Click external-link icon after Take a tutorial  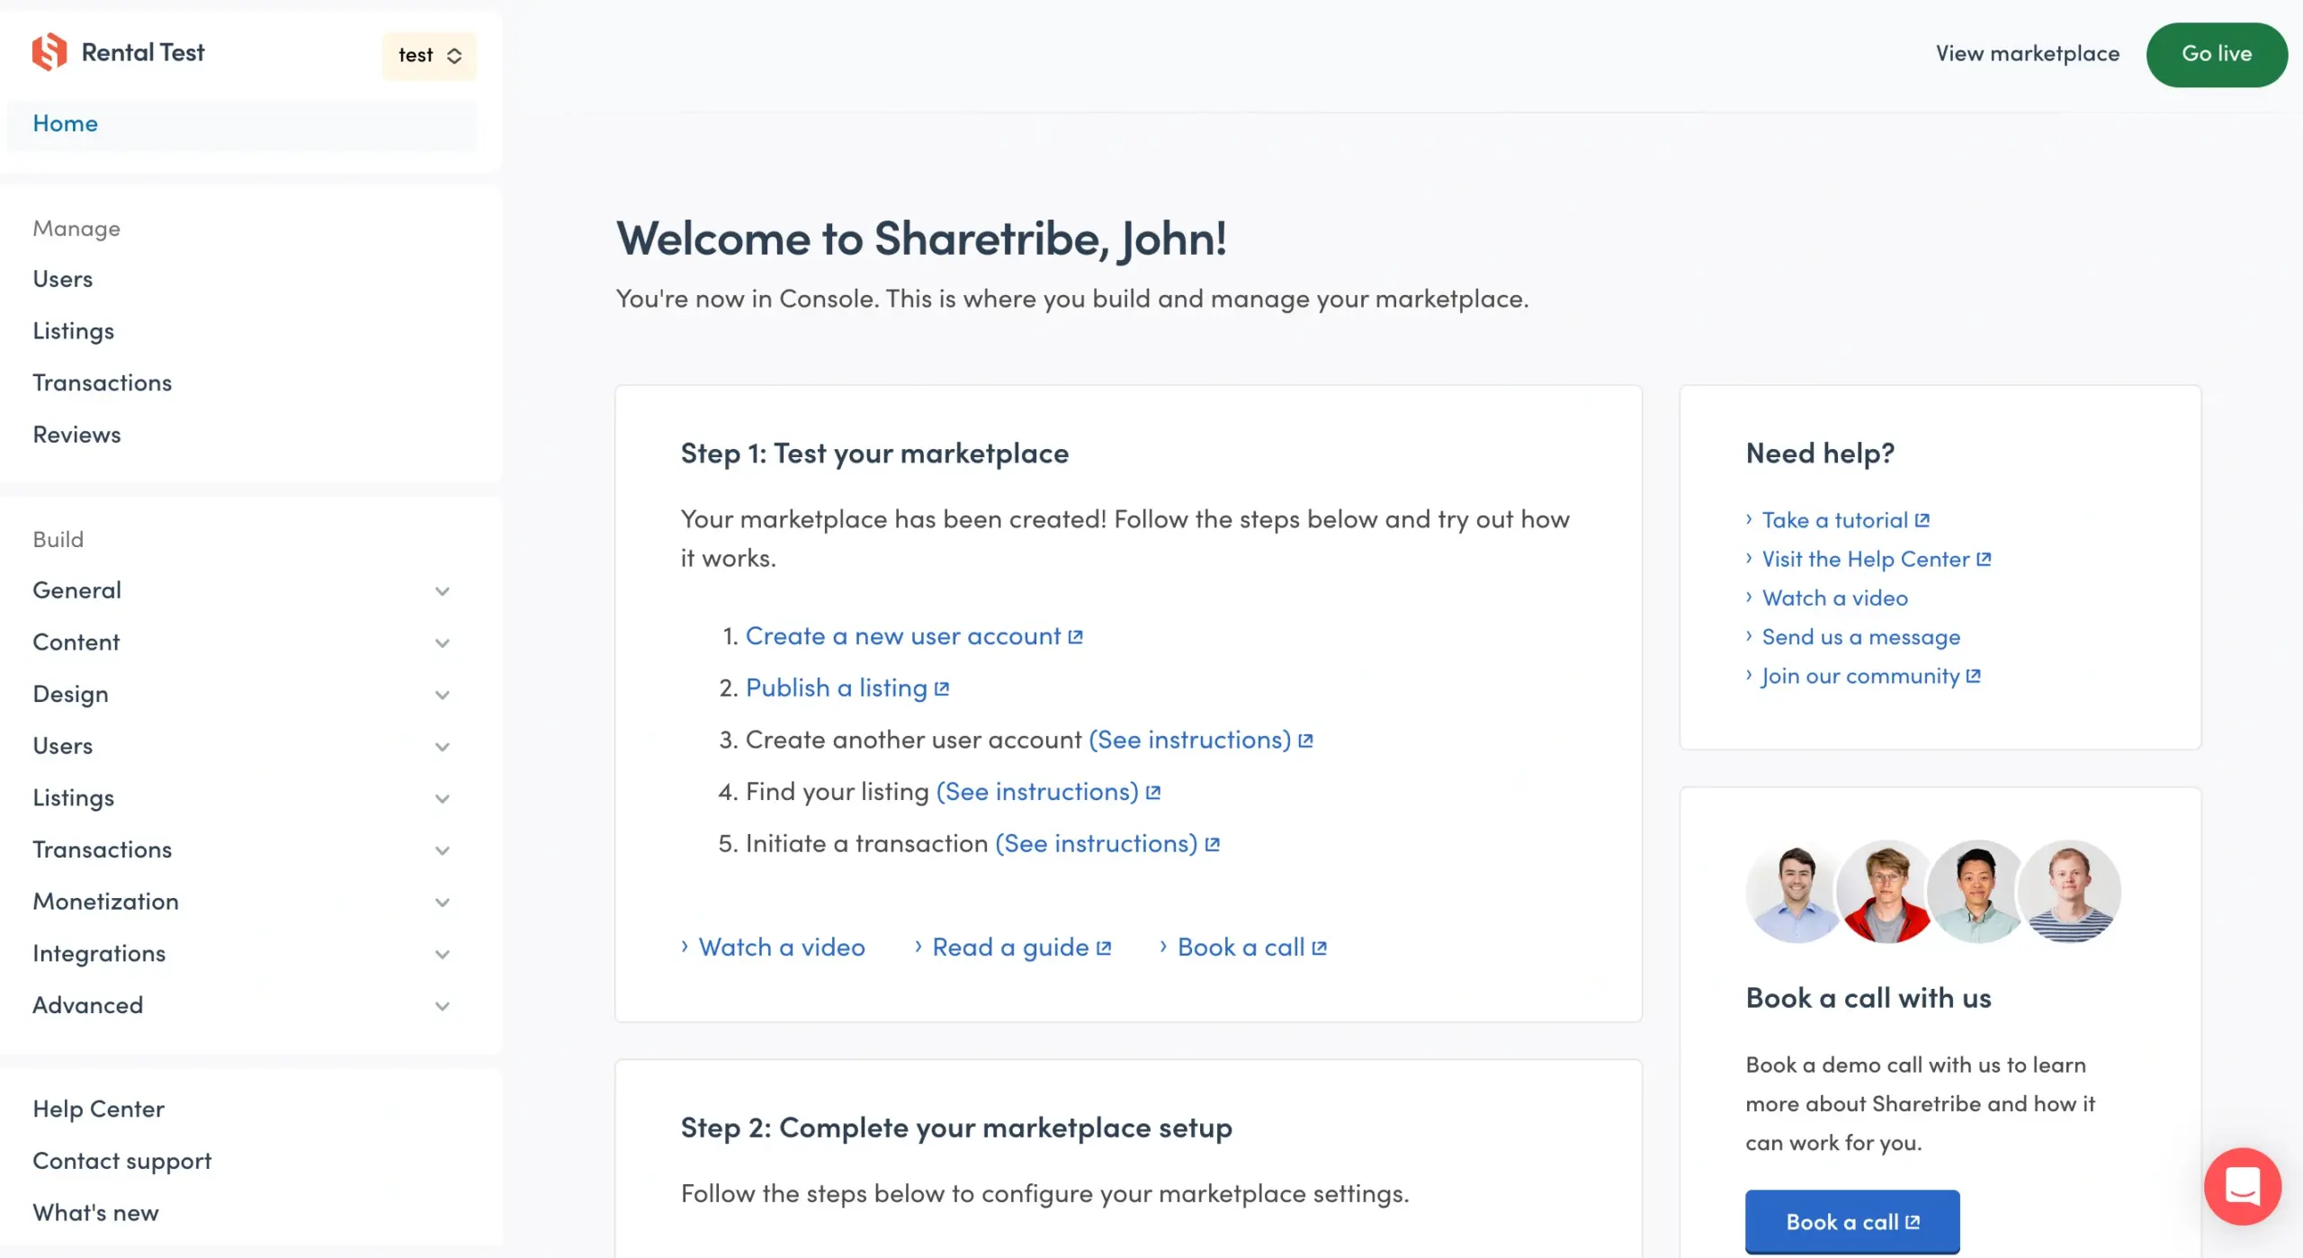tap(1922, 520)
